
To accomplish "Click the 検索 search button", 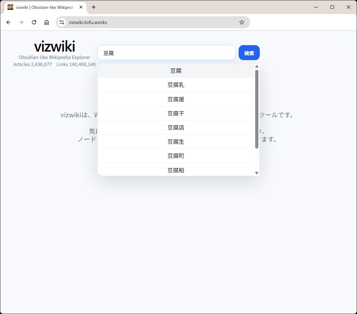I will click(x=249, y=53).
